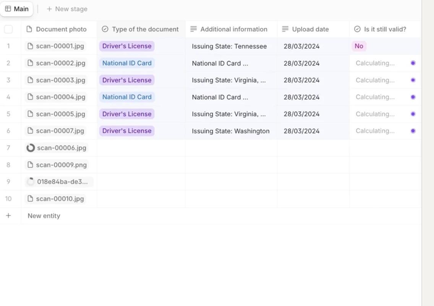Click file icon of scan-00009.png
434x306 pixels.
[30, 165]
